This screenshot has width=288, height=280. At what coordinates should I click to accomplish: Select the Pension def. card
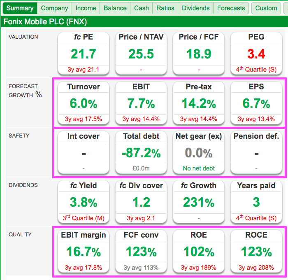pyautogui.click(x=256, y=152)
